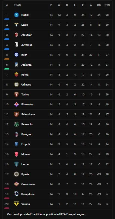Viewport: 115px width, 219px height.
Task: Open the Cremonese team link
Action: (x=28, y=184)
